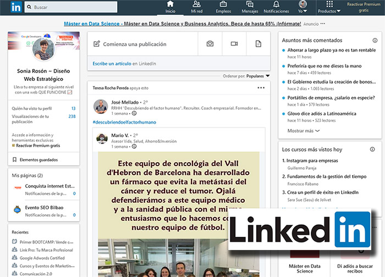Expand the Productos grid menu
This screenshot has height=277, width=385.
click(329, 7)
